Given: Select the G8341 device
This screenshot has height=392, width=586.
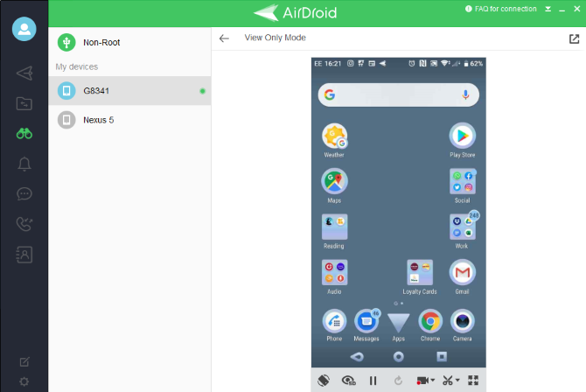Looking at the screenshot, I should point(129,91).
